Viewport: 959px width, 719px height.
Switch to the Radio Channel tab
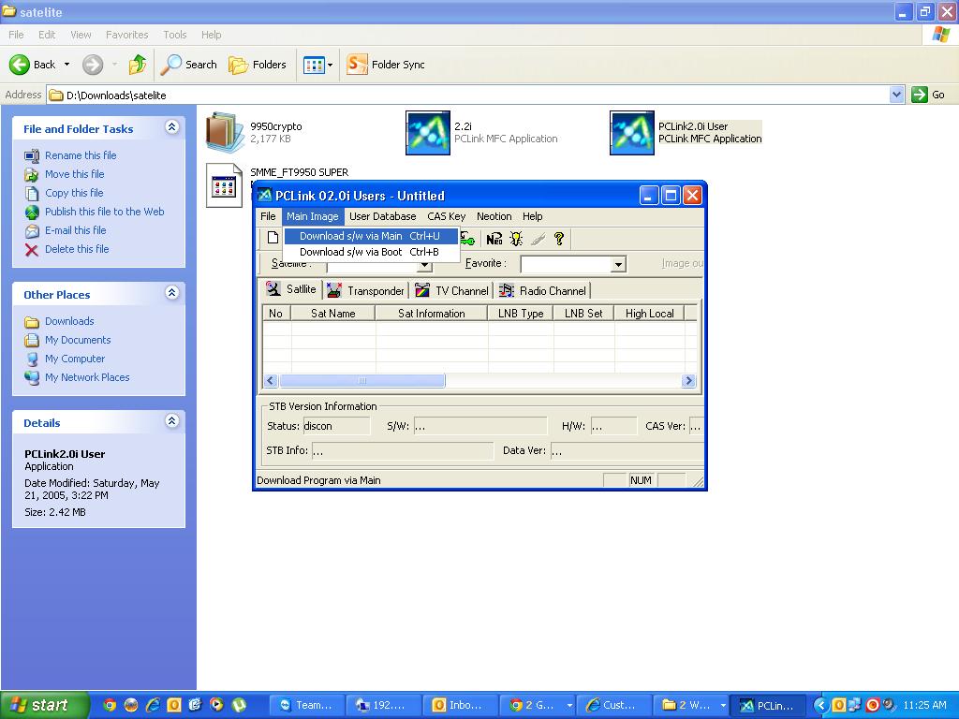[542, 291]
